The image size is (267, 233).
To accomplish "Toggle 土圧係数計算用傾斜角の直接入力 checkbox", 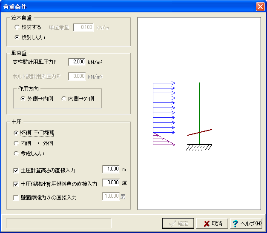I will coord(16,184).
